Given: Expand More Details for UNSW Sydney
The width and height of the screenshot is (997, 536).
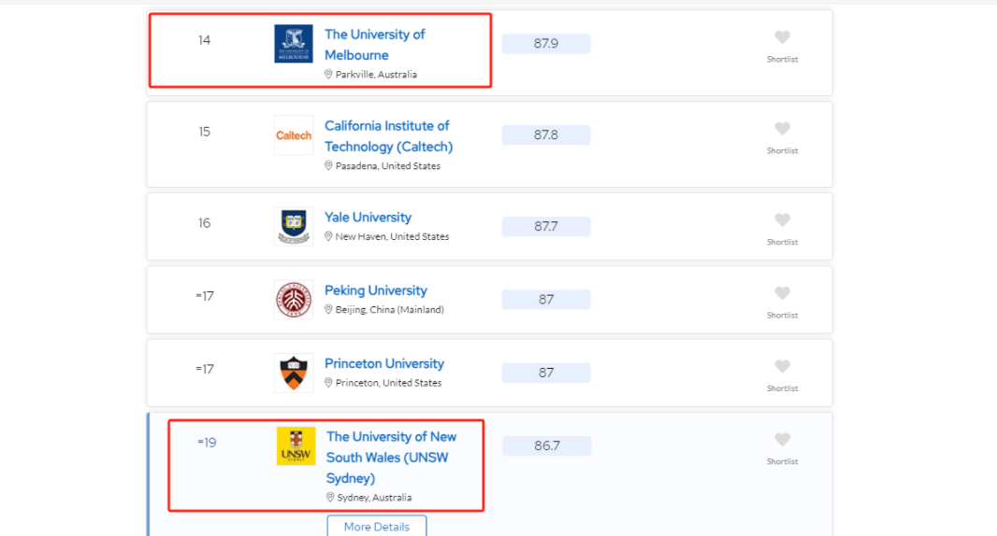Looking at the screenshot, I should click(376, 527).
